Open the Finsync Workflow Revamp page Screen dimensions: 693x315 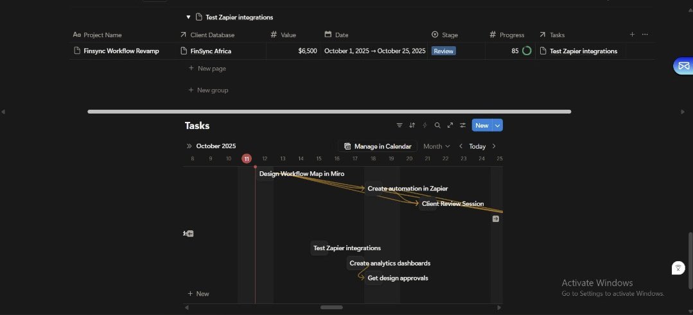(x=121, y=51)
